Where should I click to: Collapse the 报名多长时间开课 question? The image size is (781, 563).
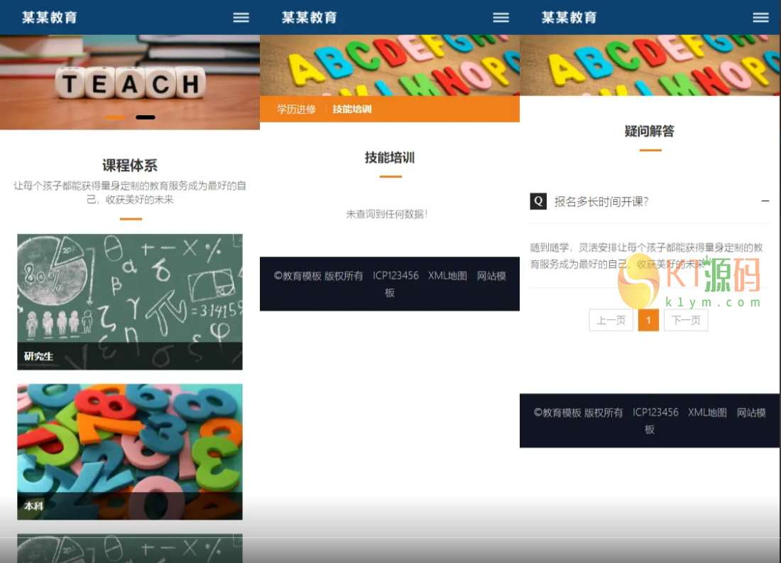pos(765,201)
